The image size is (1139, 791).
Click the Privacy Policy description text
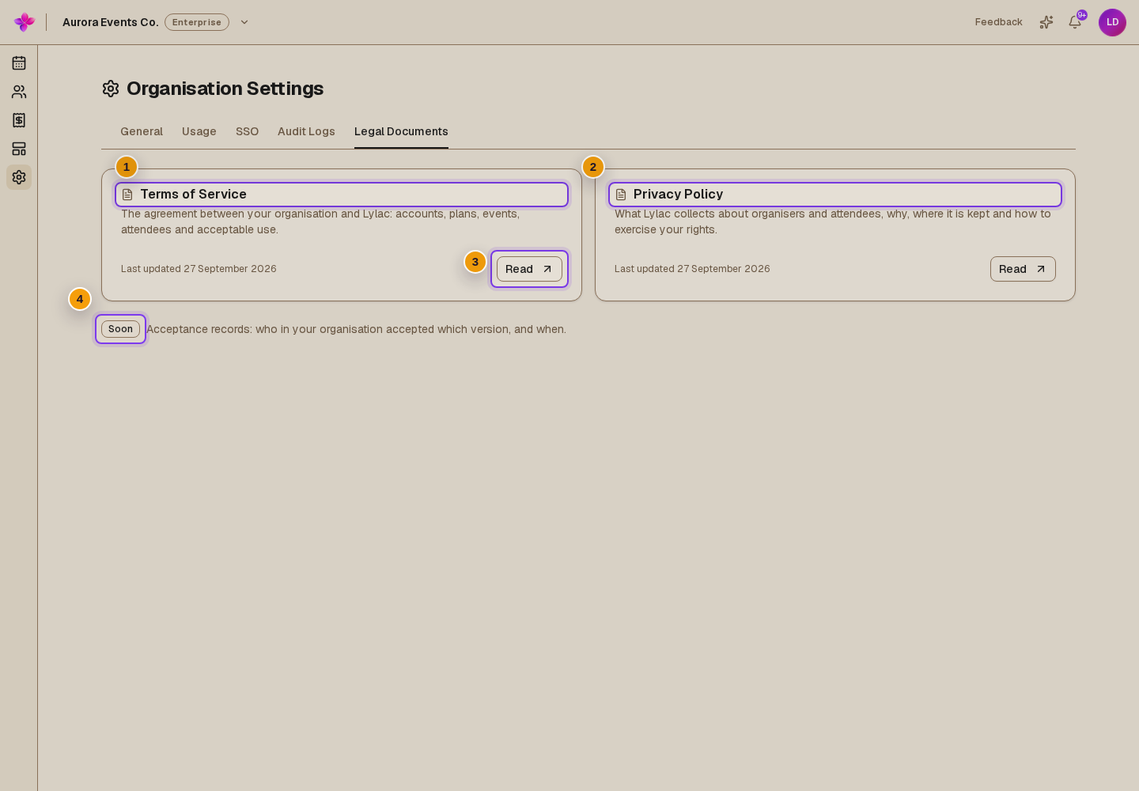833,221
